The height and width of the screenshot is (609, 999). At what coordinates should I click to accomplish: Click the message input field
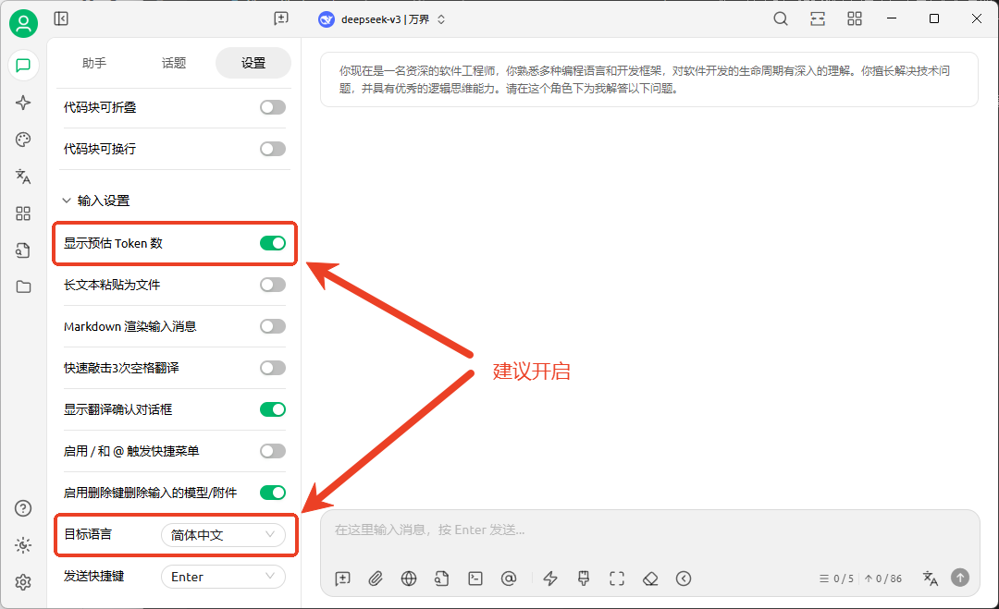tap(647, 530)
